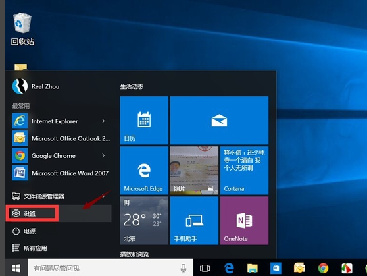Click the power symbol icon
Screen dimensions: 367x276
pyautogui.click(x=16, y=231)
